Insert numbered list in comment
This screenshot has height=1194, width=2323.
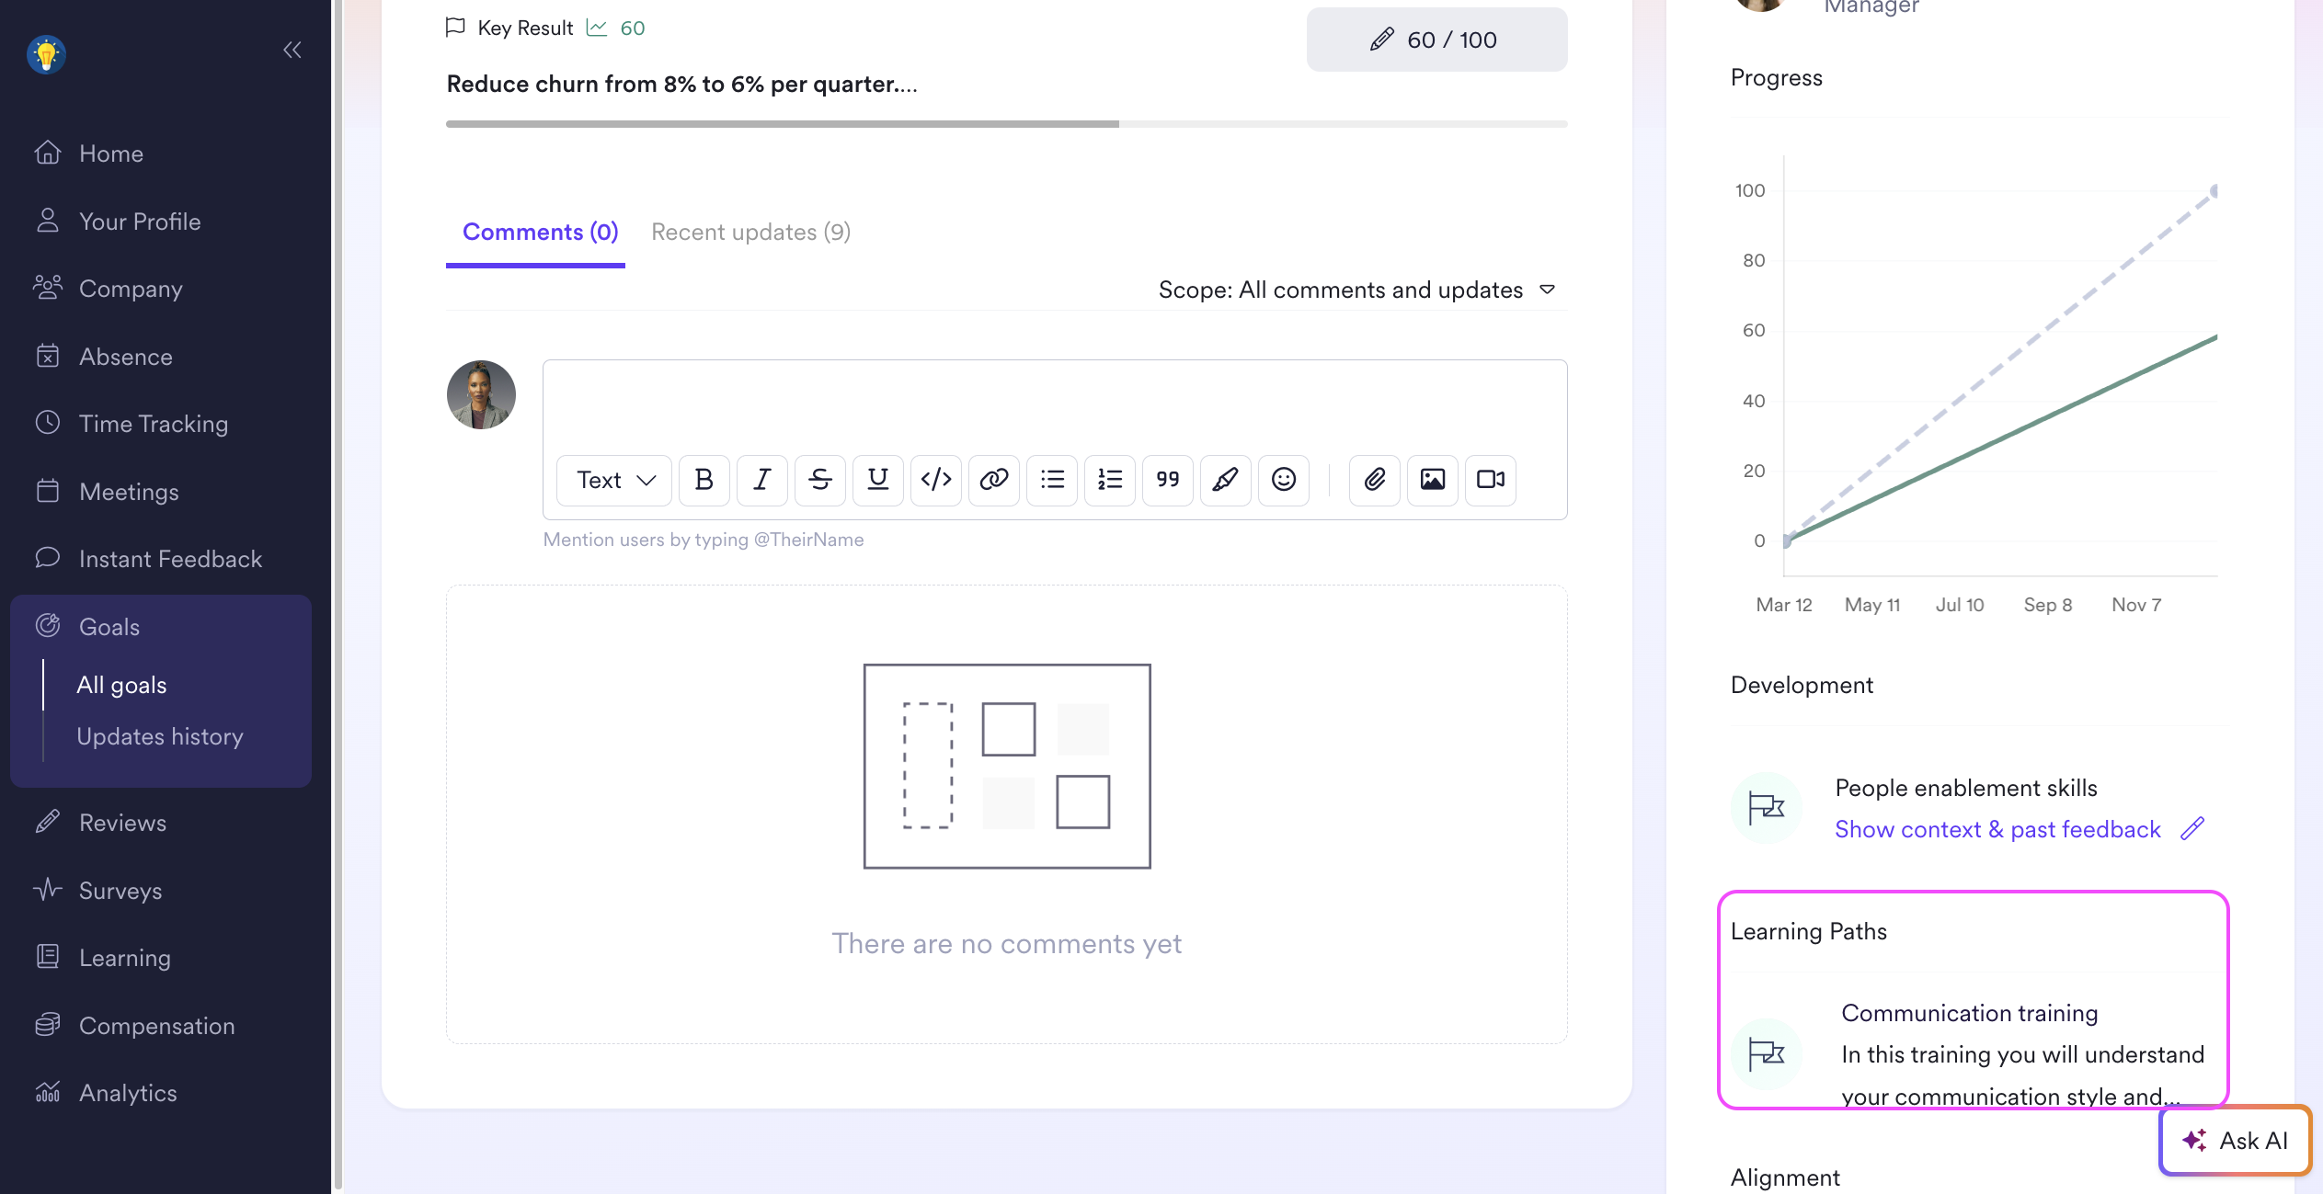point(1109,480)
